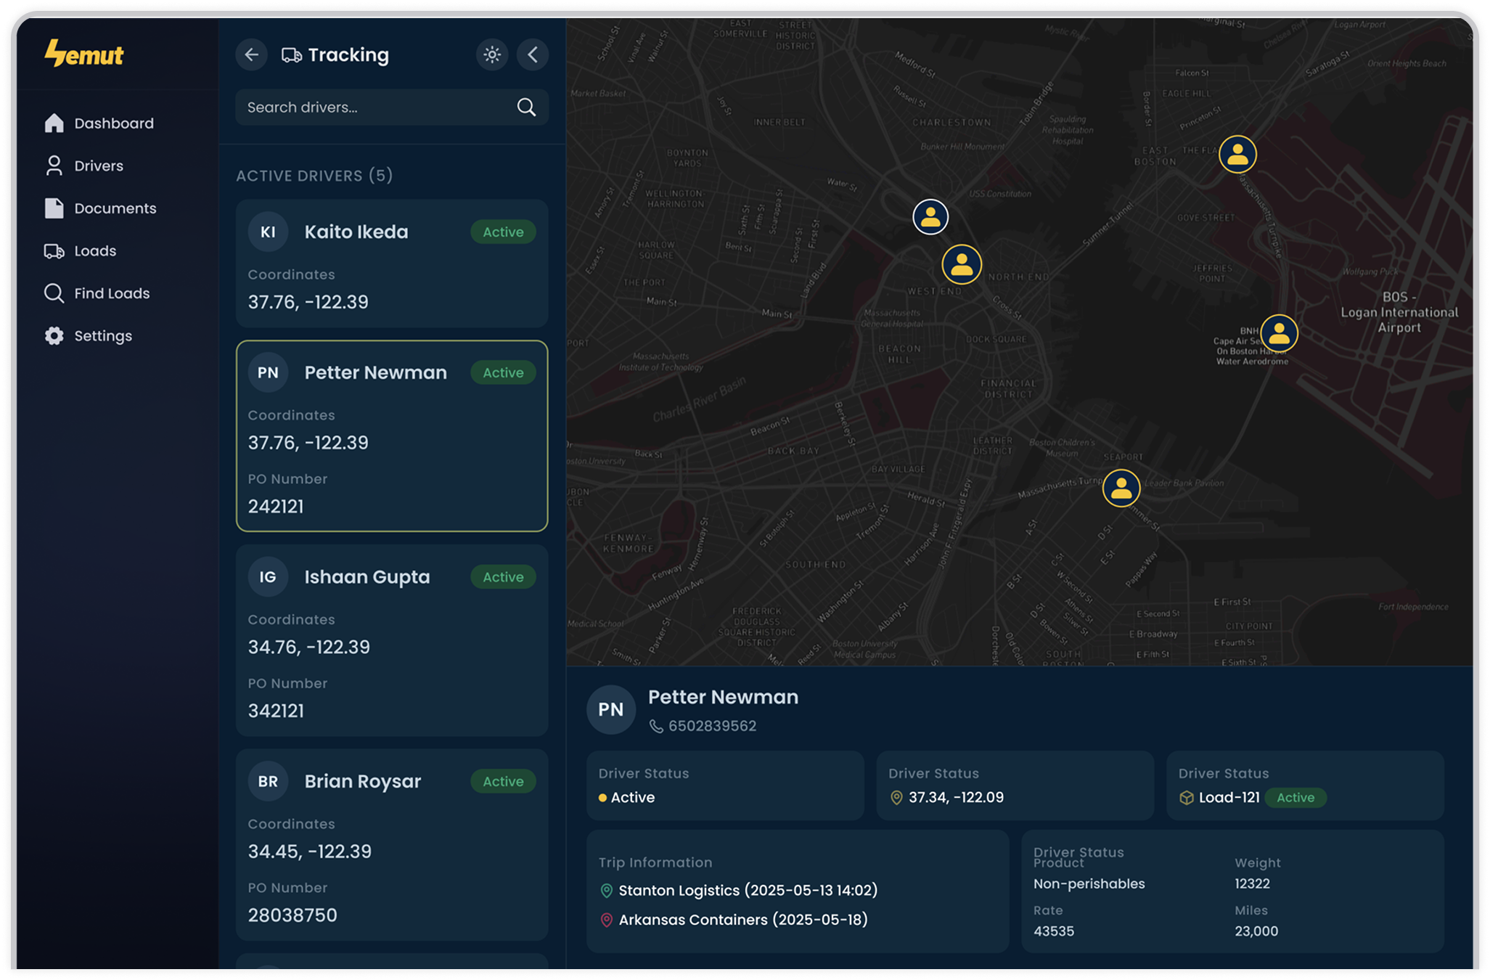Open Settings via the gear icon

click(54, 335)
